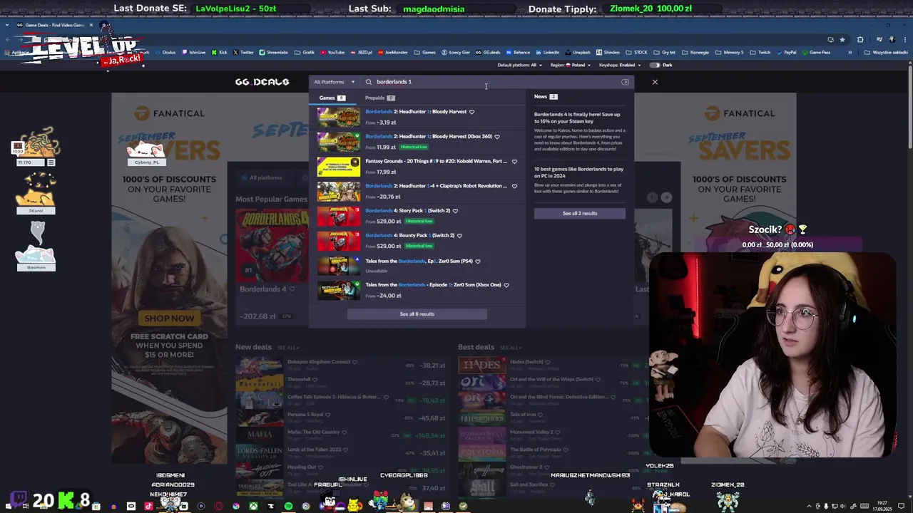Wishlist Tales from Borderlands PS4 heart
The image size is (913, 513).
click(x=478, y=261)
